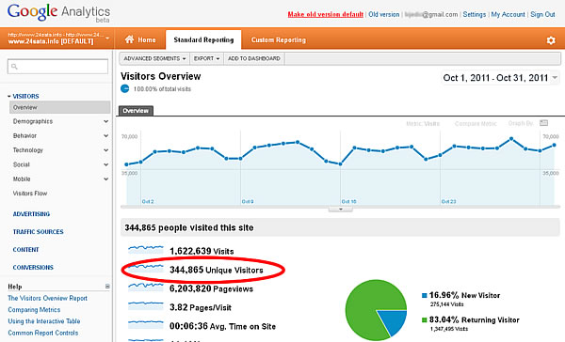Expand the Demographics section
The image size is (565, 342).
pos(105,121)
